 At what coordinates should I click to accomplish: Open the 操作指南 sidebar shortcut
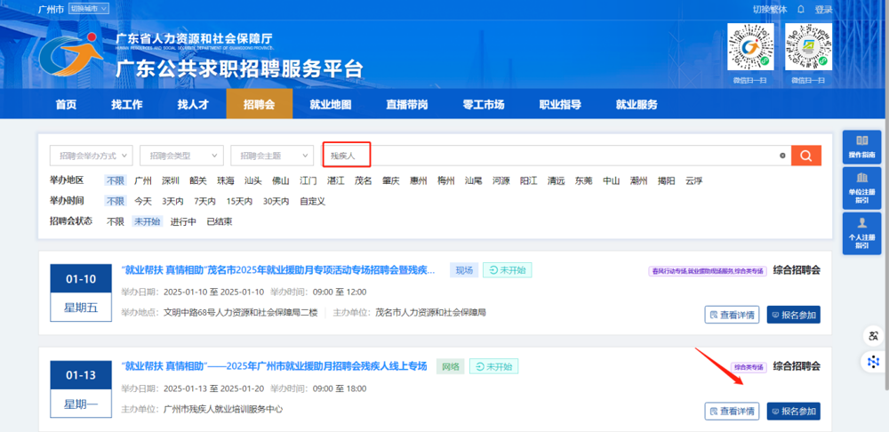click(861, 148)
